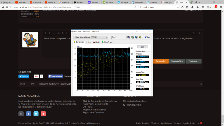The width and height of the screenshot is (224, 126).
Task: Open the Mass Storage Device drive dropdown
Action: pos(91,37)
